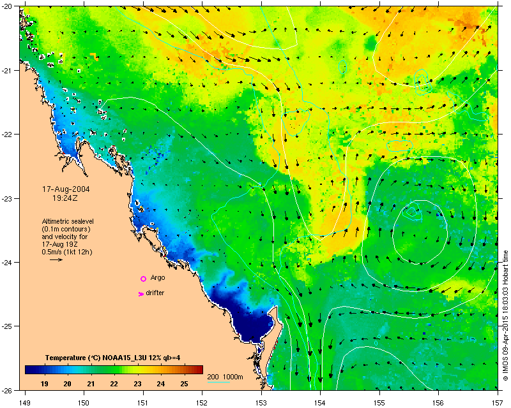Click the latitude axis label '-25'
Image resolution: width=511 pixels, height=408 pixels.
(x=8, y=326)
